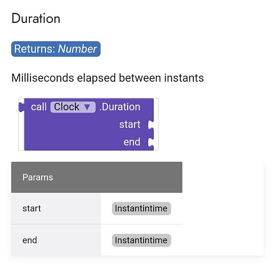Click the end input socket on block
275x267 pixels.
pyautogui.click(x=151, y=142)
